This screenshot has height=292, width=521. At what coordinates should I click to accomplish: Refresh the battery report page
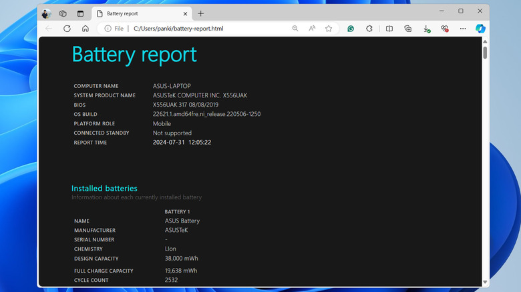click(x=67, y=29)
